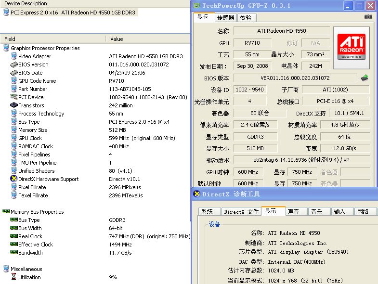Image resolution: width=378 pixels, height=284 pixels.
Task: Click the 总线接口 PCI-E x16 @ x4 field
Action: pyautogui.click(x=336, y=101)
